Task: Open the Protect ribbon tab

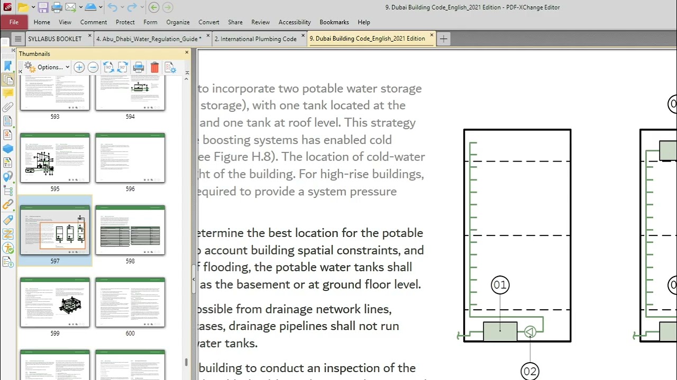Action: 125,22
